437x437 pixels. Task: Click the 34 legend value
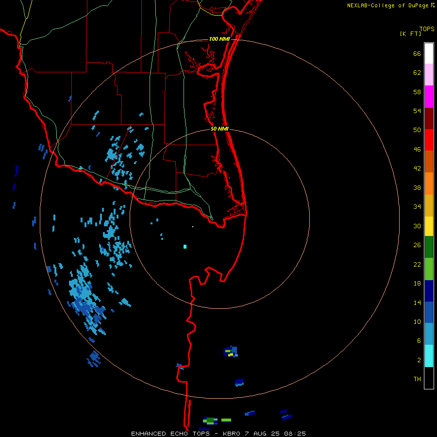pyautogui.click(x=417, y=206)
